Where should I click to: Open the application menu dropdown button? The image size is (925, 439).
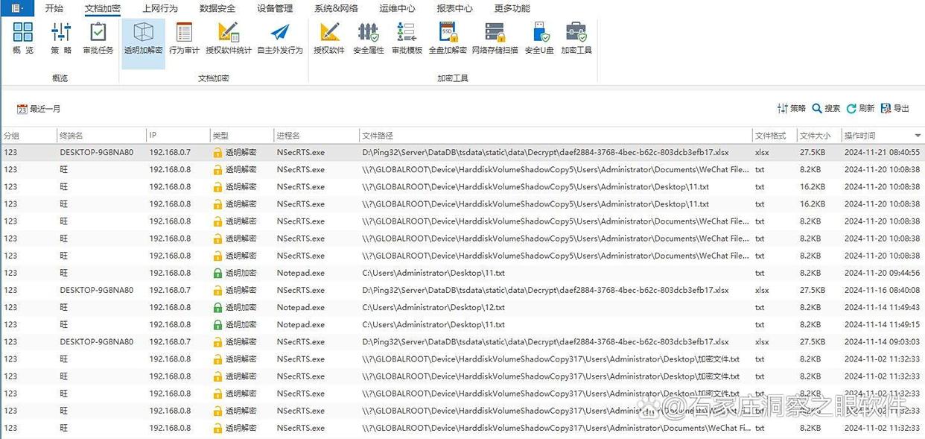(x=17, y=8)
